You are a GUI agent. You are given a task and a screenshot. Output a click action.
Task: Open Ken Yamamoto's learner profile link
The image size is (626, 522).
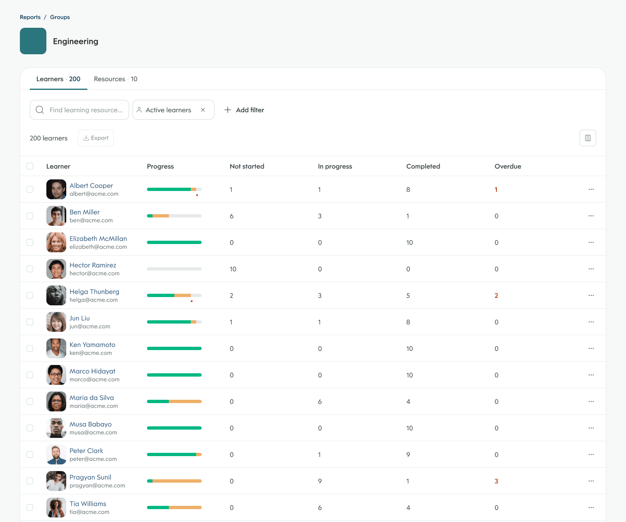pos(92,345)
